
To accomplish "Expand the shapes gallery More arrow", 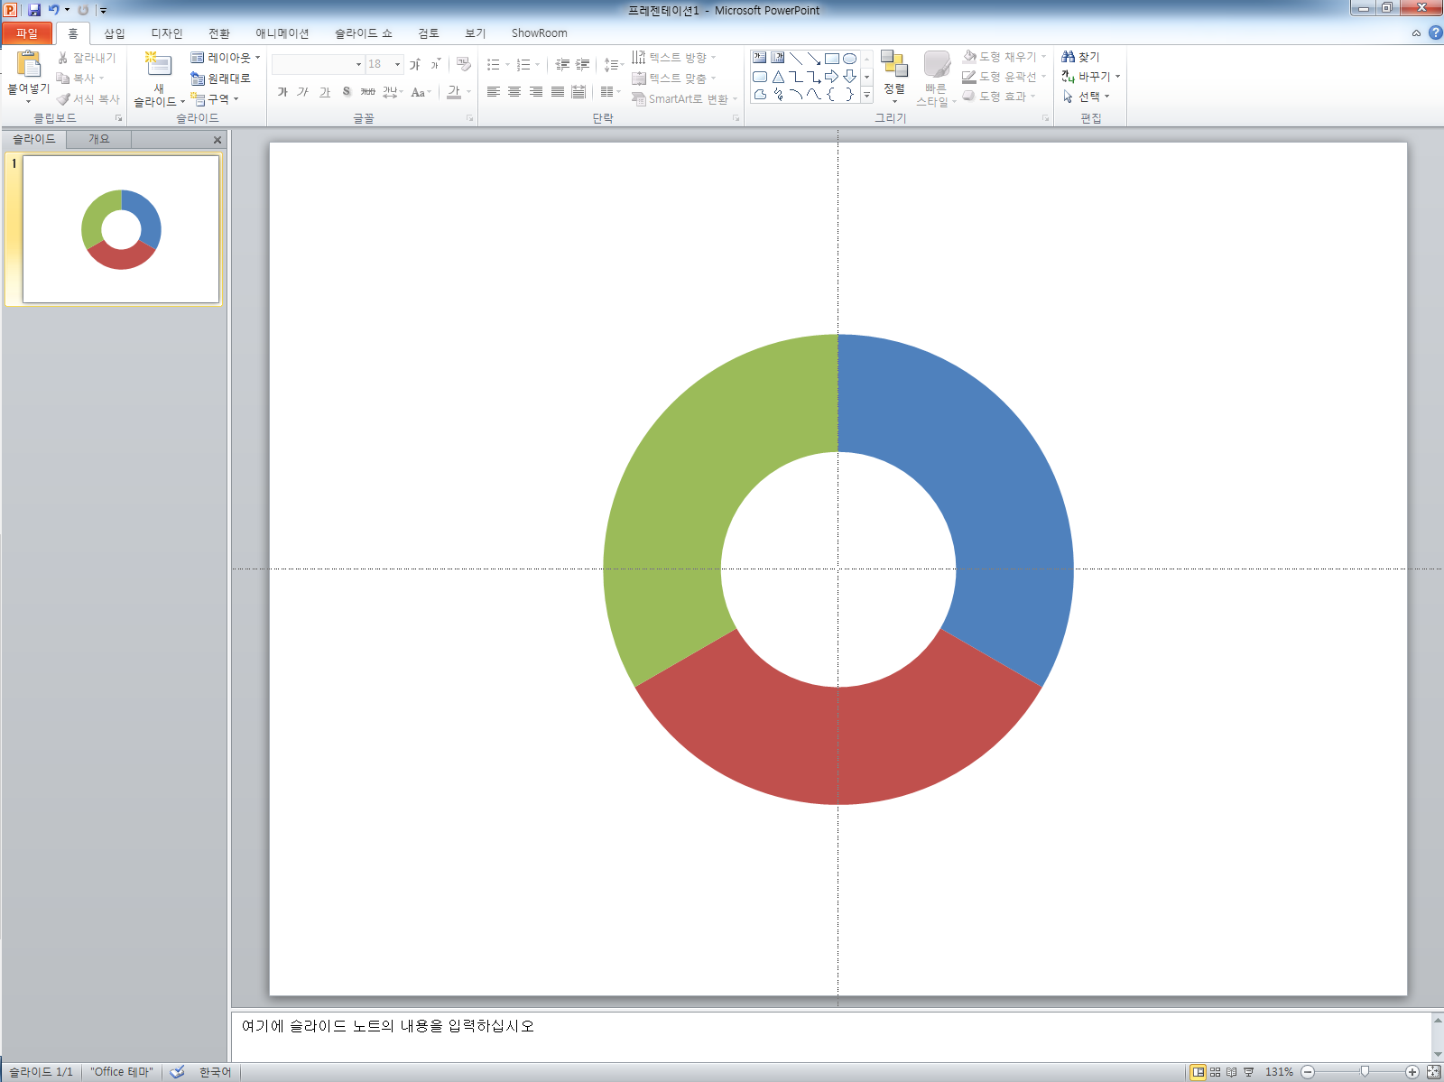I will pos(866,94).
